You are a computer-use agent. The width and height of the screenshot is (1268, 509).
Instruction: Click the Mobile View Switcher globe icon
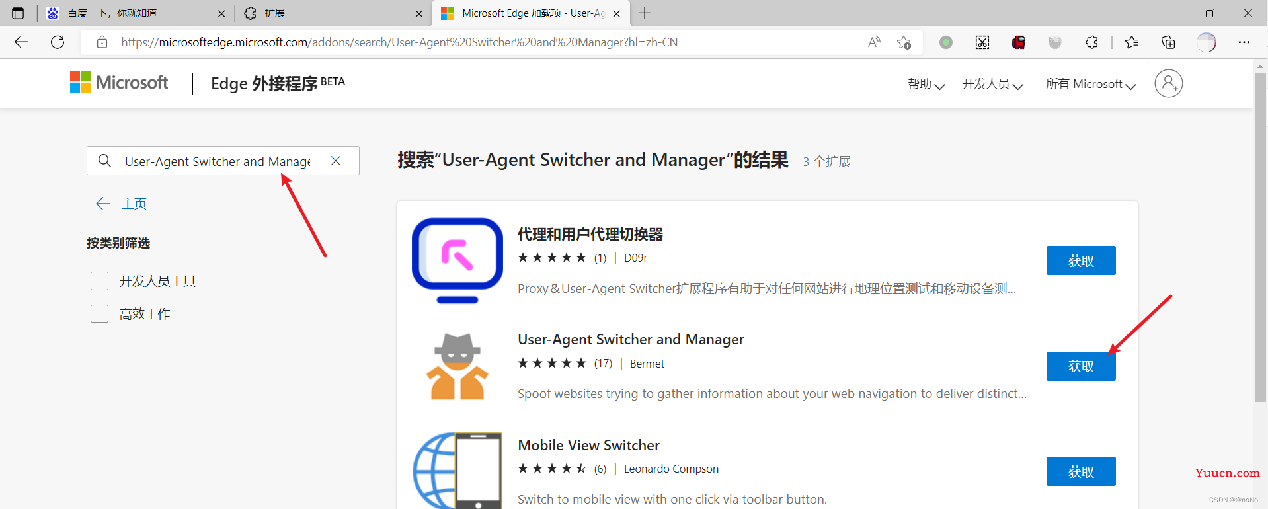click(x=457, y=471)
